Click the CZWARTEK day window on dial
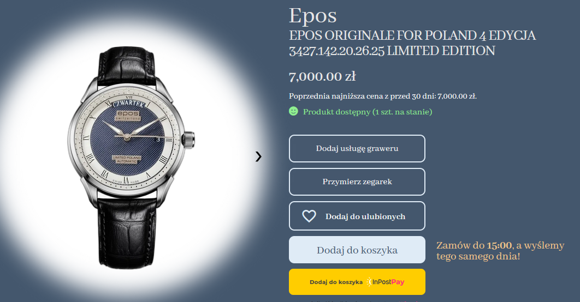580x302 pixels. point(128,104)
